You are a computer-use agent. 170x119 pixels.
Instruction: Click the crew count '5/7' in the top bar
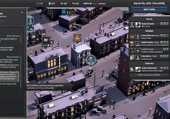(x=52, y=4)
